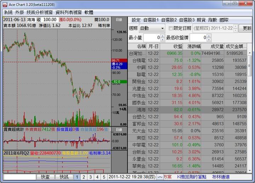Open the 技術分析視窗 menu
Viewport: 255px width, 183px height.
click(40, 12)
